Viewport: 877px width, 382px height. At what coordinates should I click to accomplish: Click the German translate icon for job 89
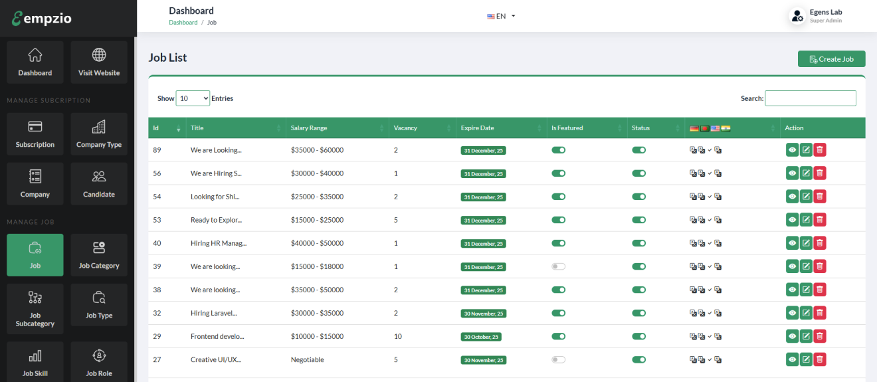[x=693, y=150]
